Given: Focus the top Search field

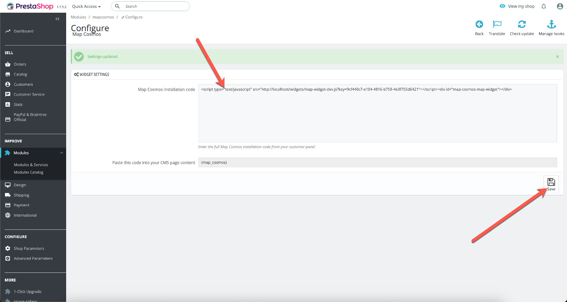Looking at the screenshot, I should (x=150, y=6).
